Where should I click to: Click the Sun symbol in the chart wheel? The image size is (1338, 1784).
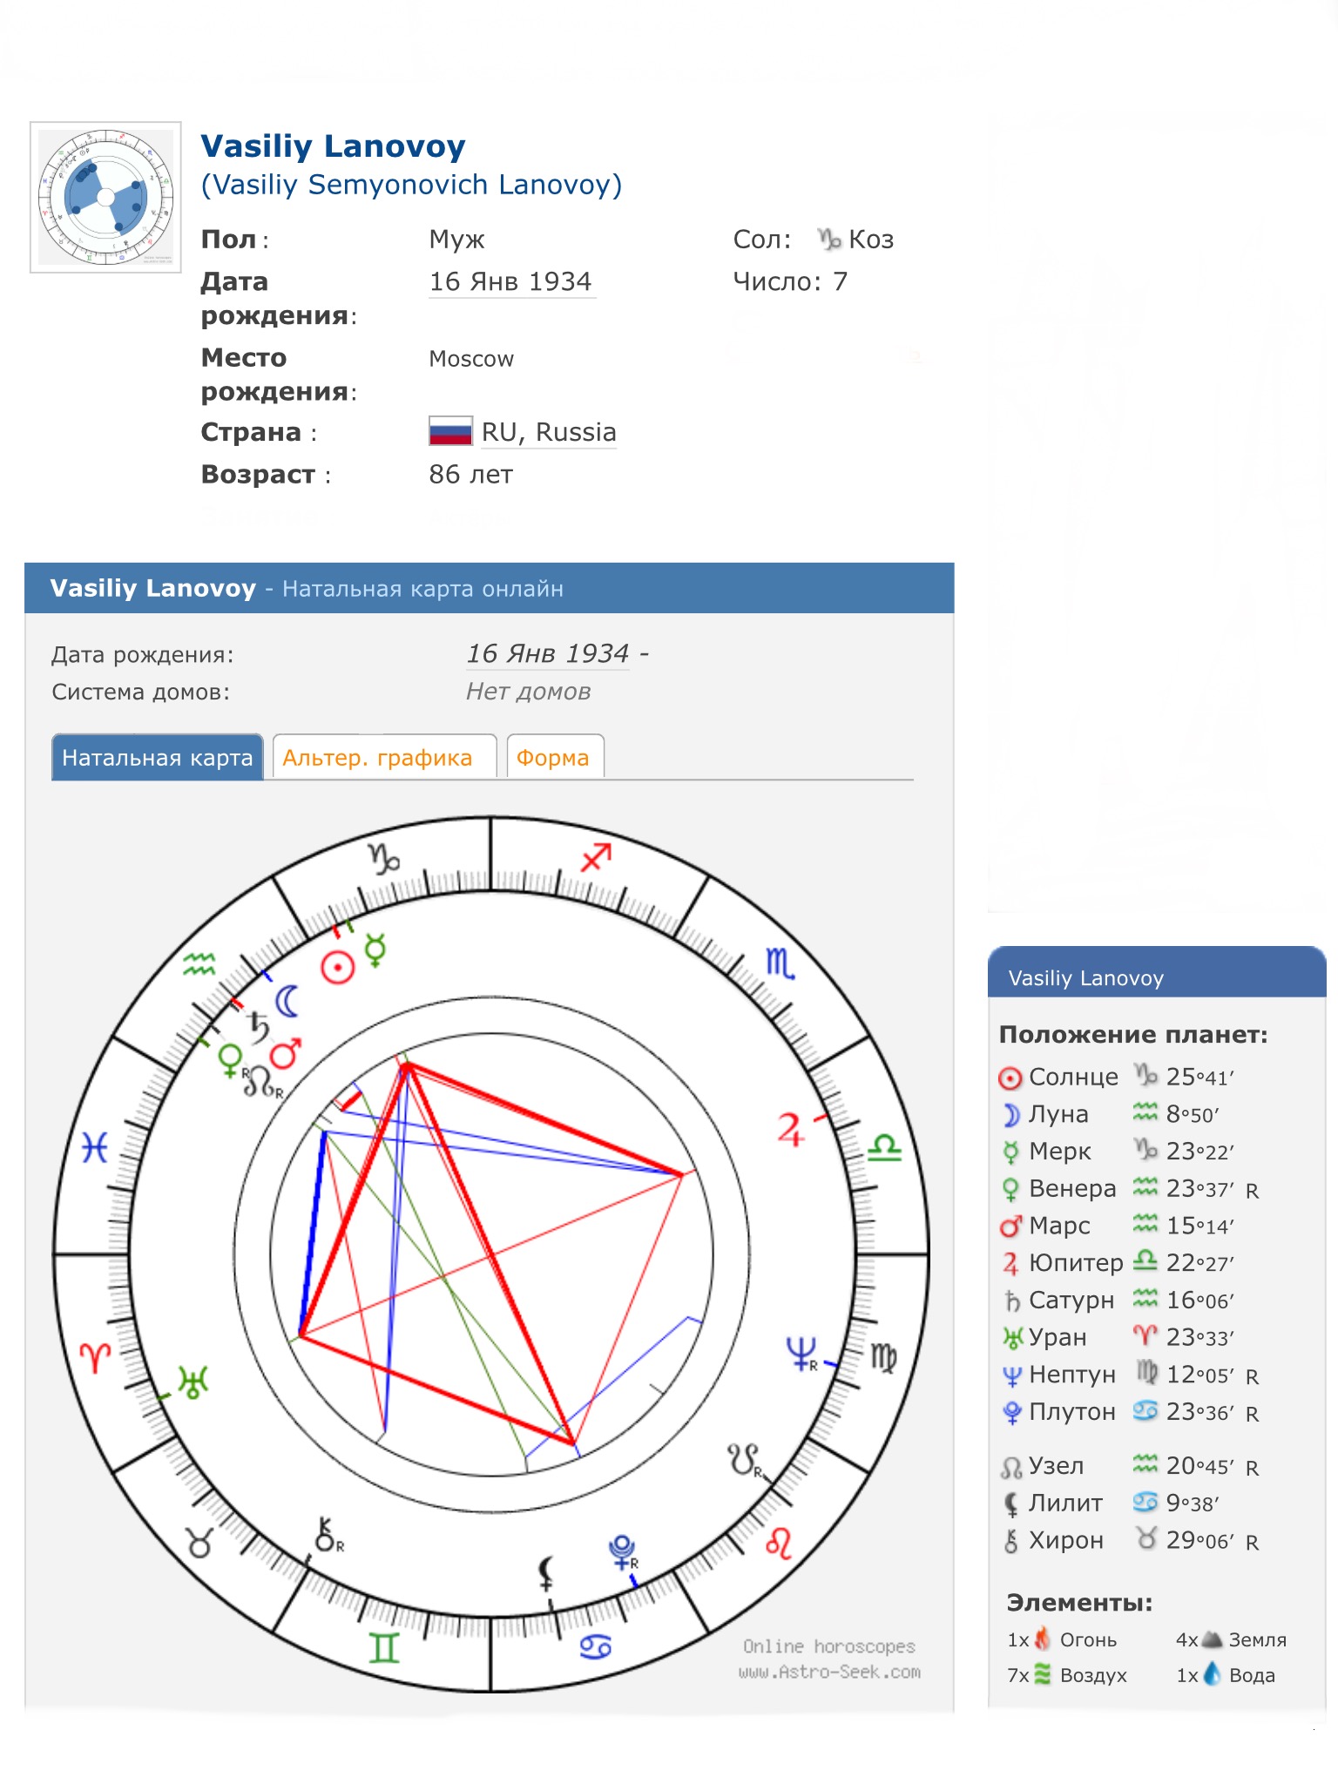(x=338, y=967)
